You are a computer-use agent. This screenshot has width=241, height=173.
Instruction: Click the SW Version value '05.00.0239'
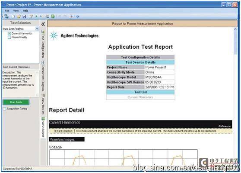pyautogui.click(x=153, y=82)
